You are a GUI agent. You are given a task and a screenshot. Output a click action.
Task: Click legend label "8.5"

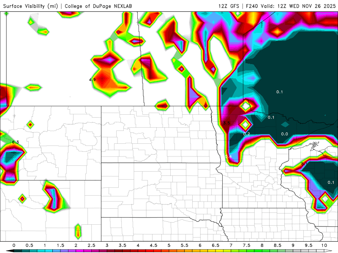coord(278,245)
